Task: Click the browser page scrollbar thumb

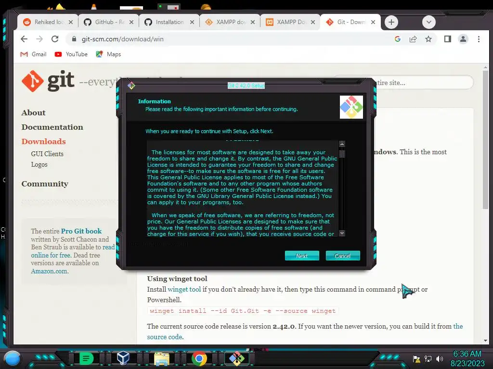Action: point(485,140)
